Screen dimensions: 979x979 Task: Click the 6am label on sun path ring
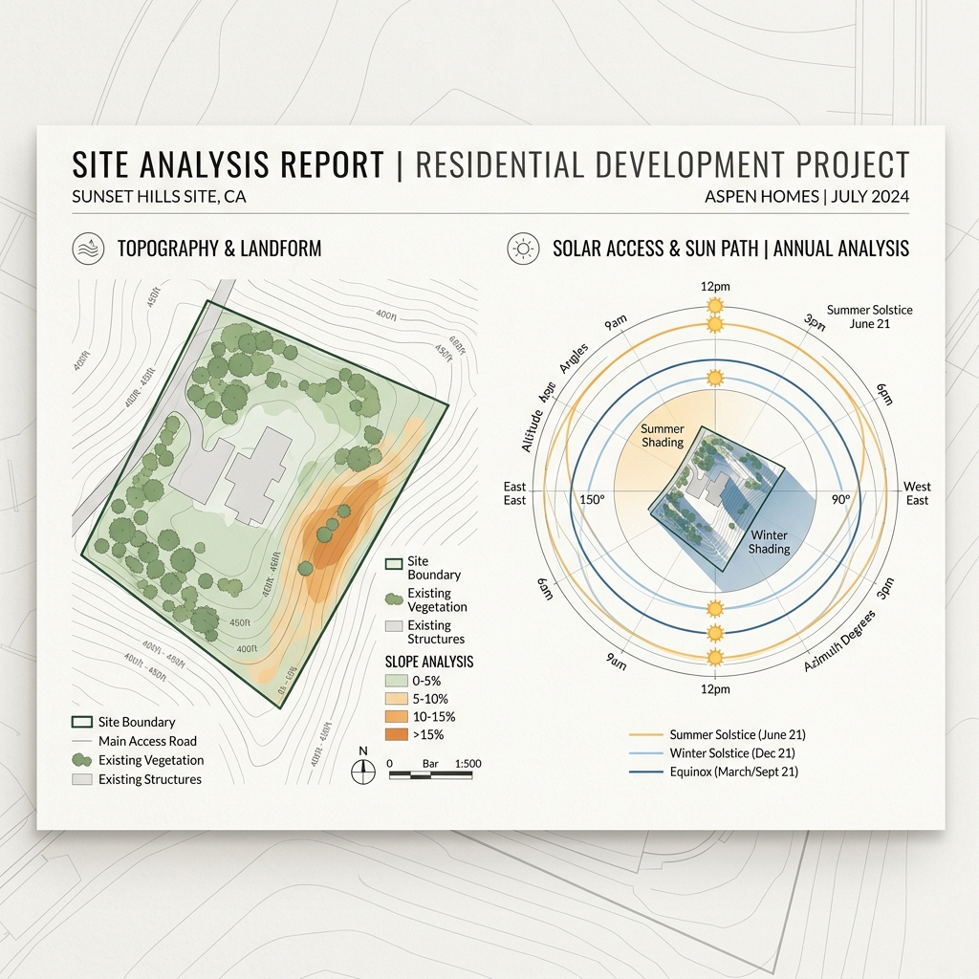pyautogui.click(x=545, y=588)
